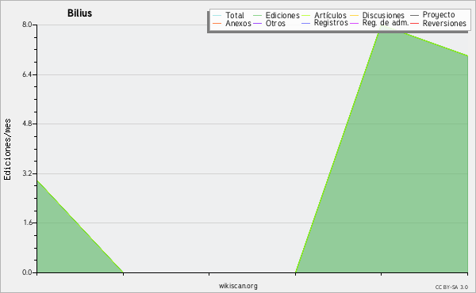Screen dimensions: 476x293
Task: Click the 4.8 y-axis value
Action: [27, 124]
